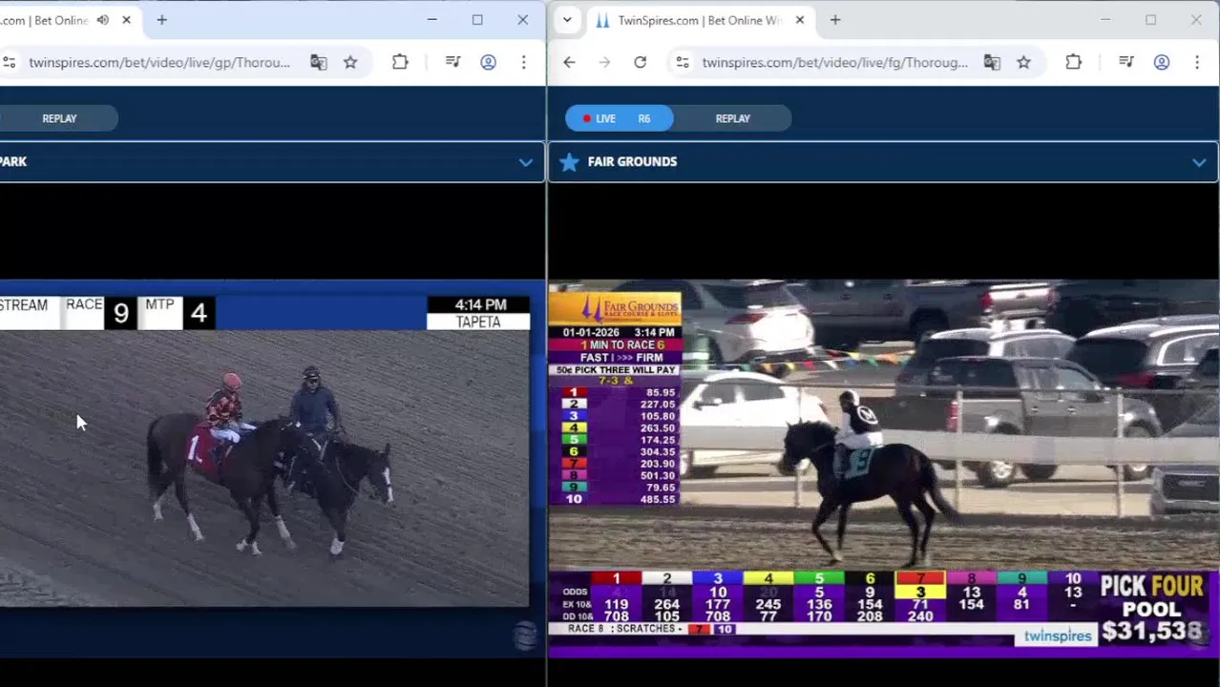Image resolution: width=1220 pixels, height=687 pixels.
Task: Open a new tab in the left window
Action: pos(161,20)
